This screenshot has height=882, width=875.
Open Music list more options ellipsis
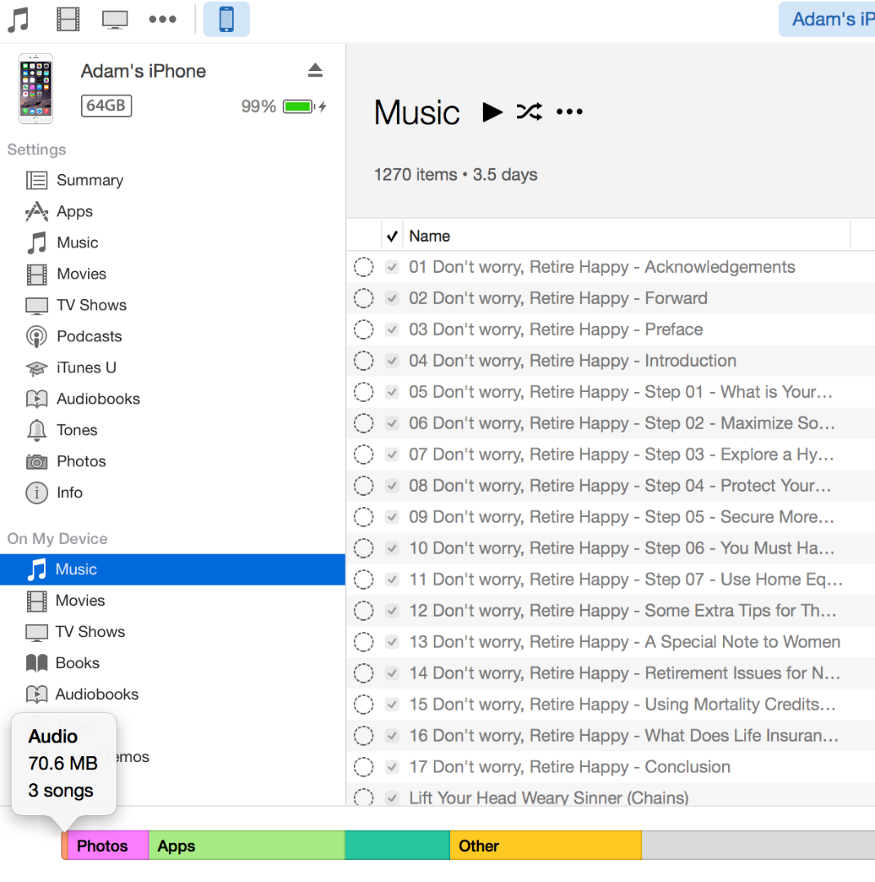(569, 112)
